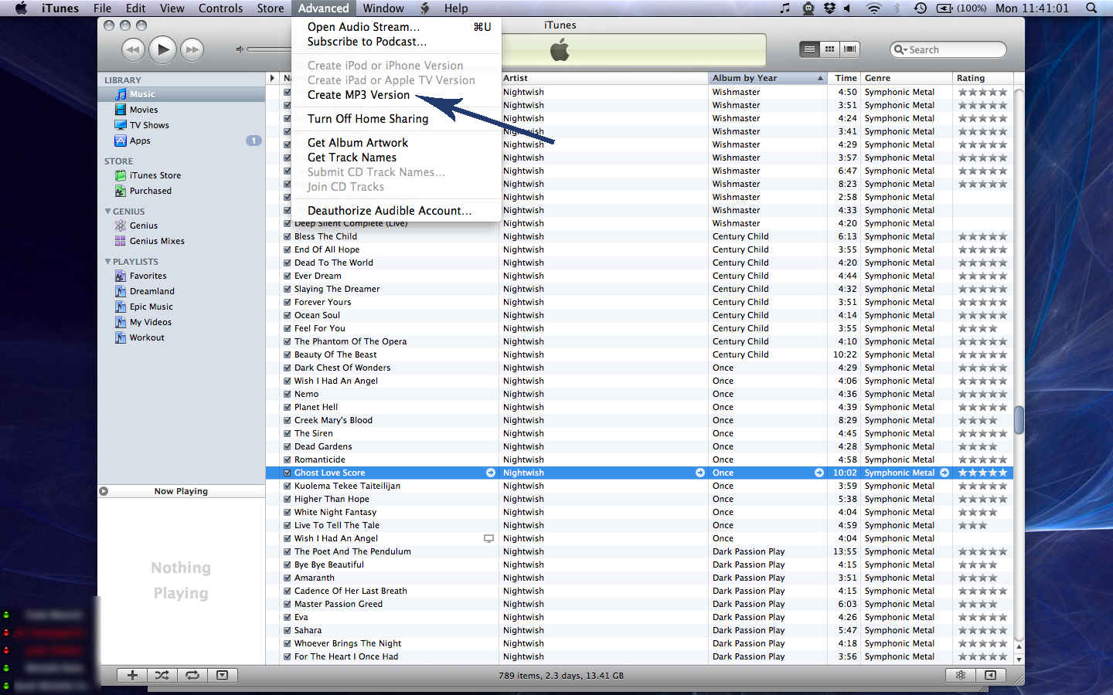The image size is (1113, 695).
Task: Choose Turn Off Home Sharing
Action: click(397, 119)
